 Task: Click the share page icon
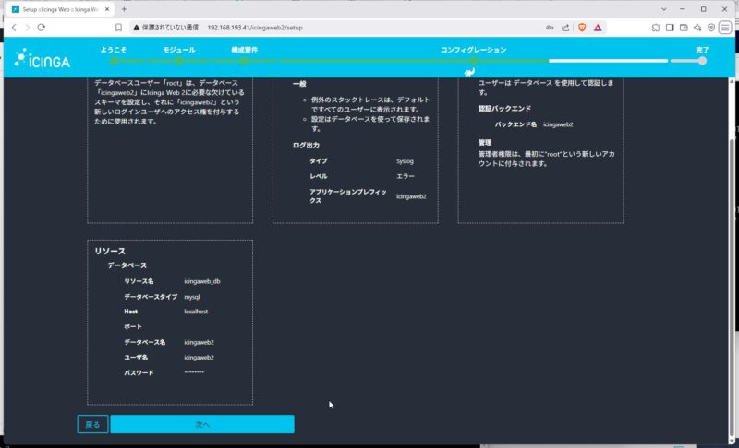pyautogui.click(x=565, y=28)
